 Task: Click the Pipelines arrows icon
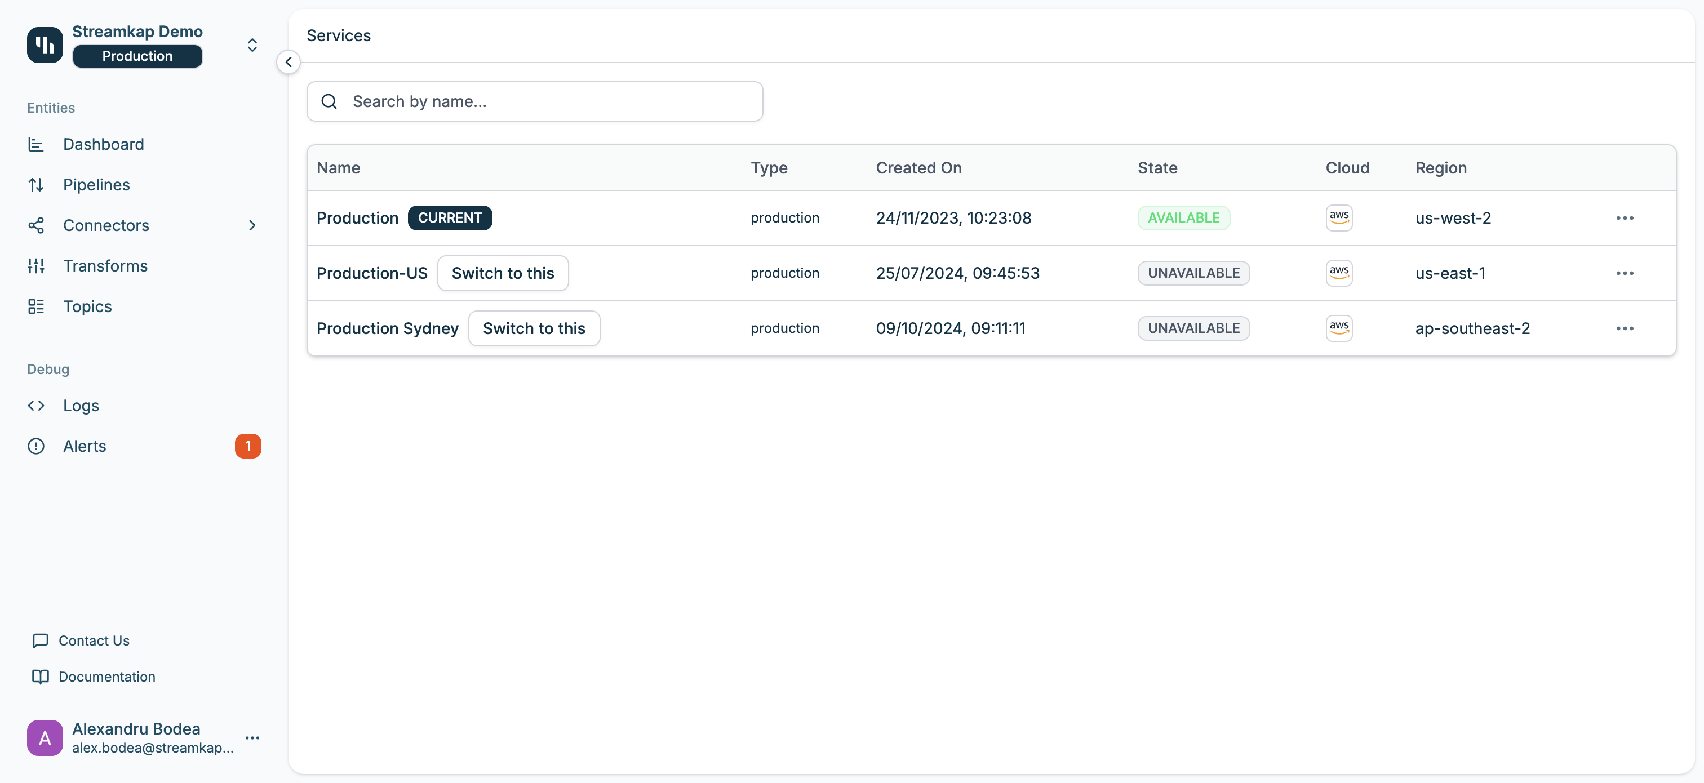click(x=35, y=185)
